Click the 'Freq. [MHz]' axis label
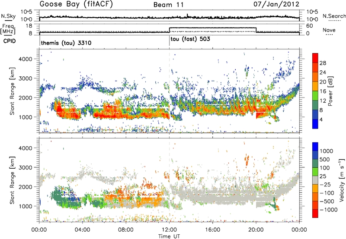Viewport: 346px width, 239px height. coord(8,29)
